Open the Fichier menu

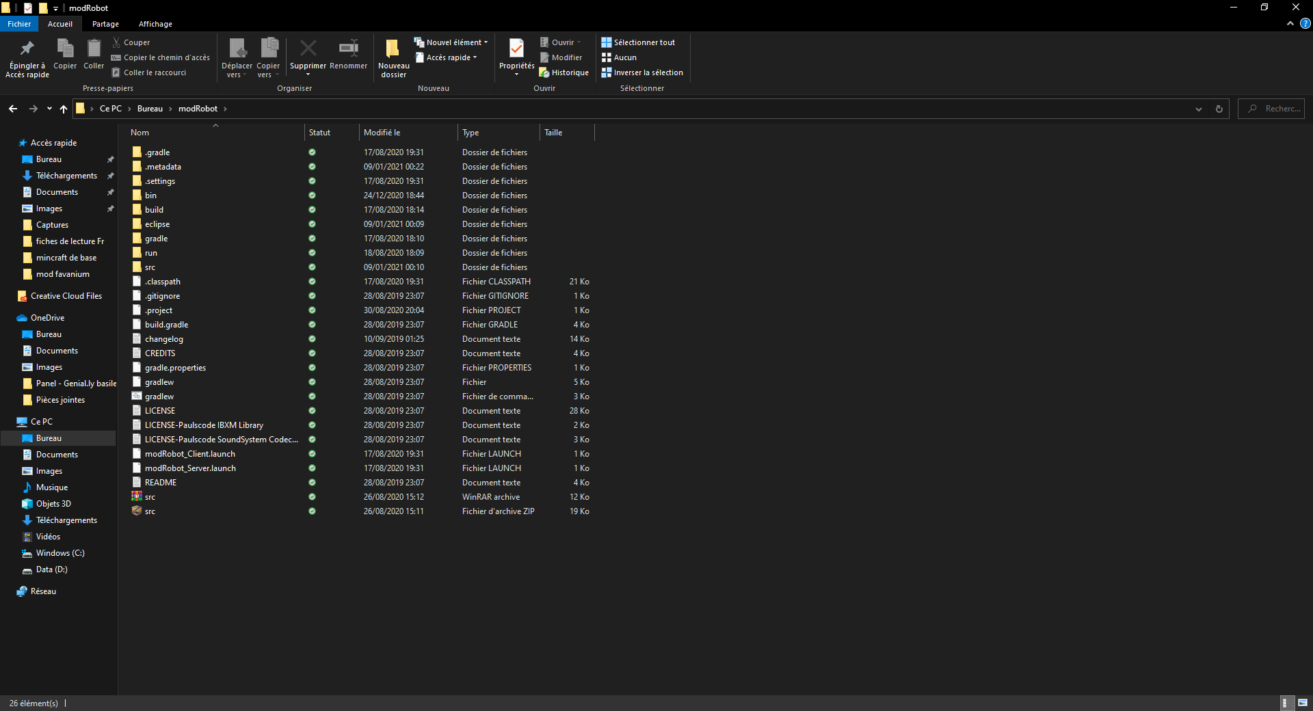click(x=19, y=24)
